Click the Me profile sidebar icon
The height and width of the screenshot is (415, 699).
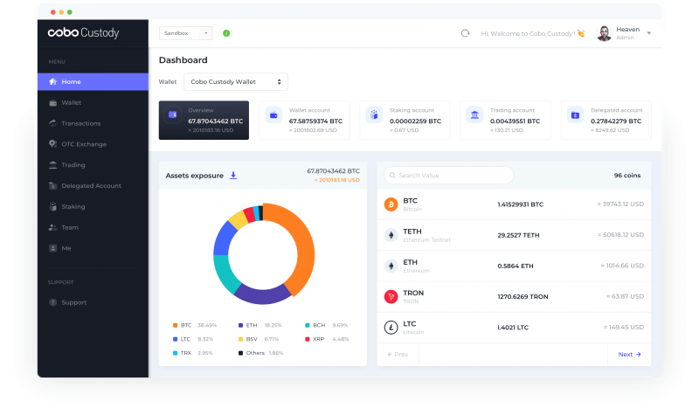[53, 248]
